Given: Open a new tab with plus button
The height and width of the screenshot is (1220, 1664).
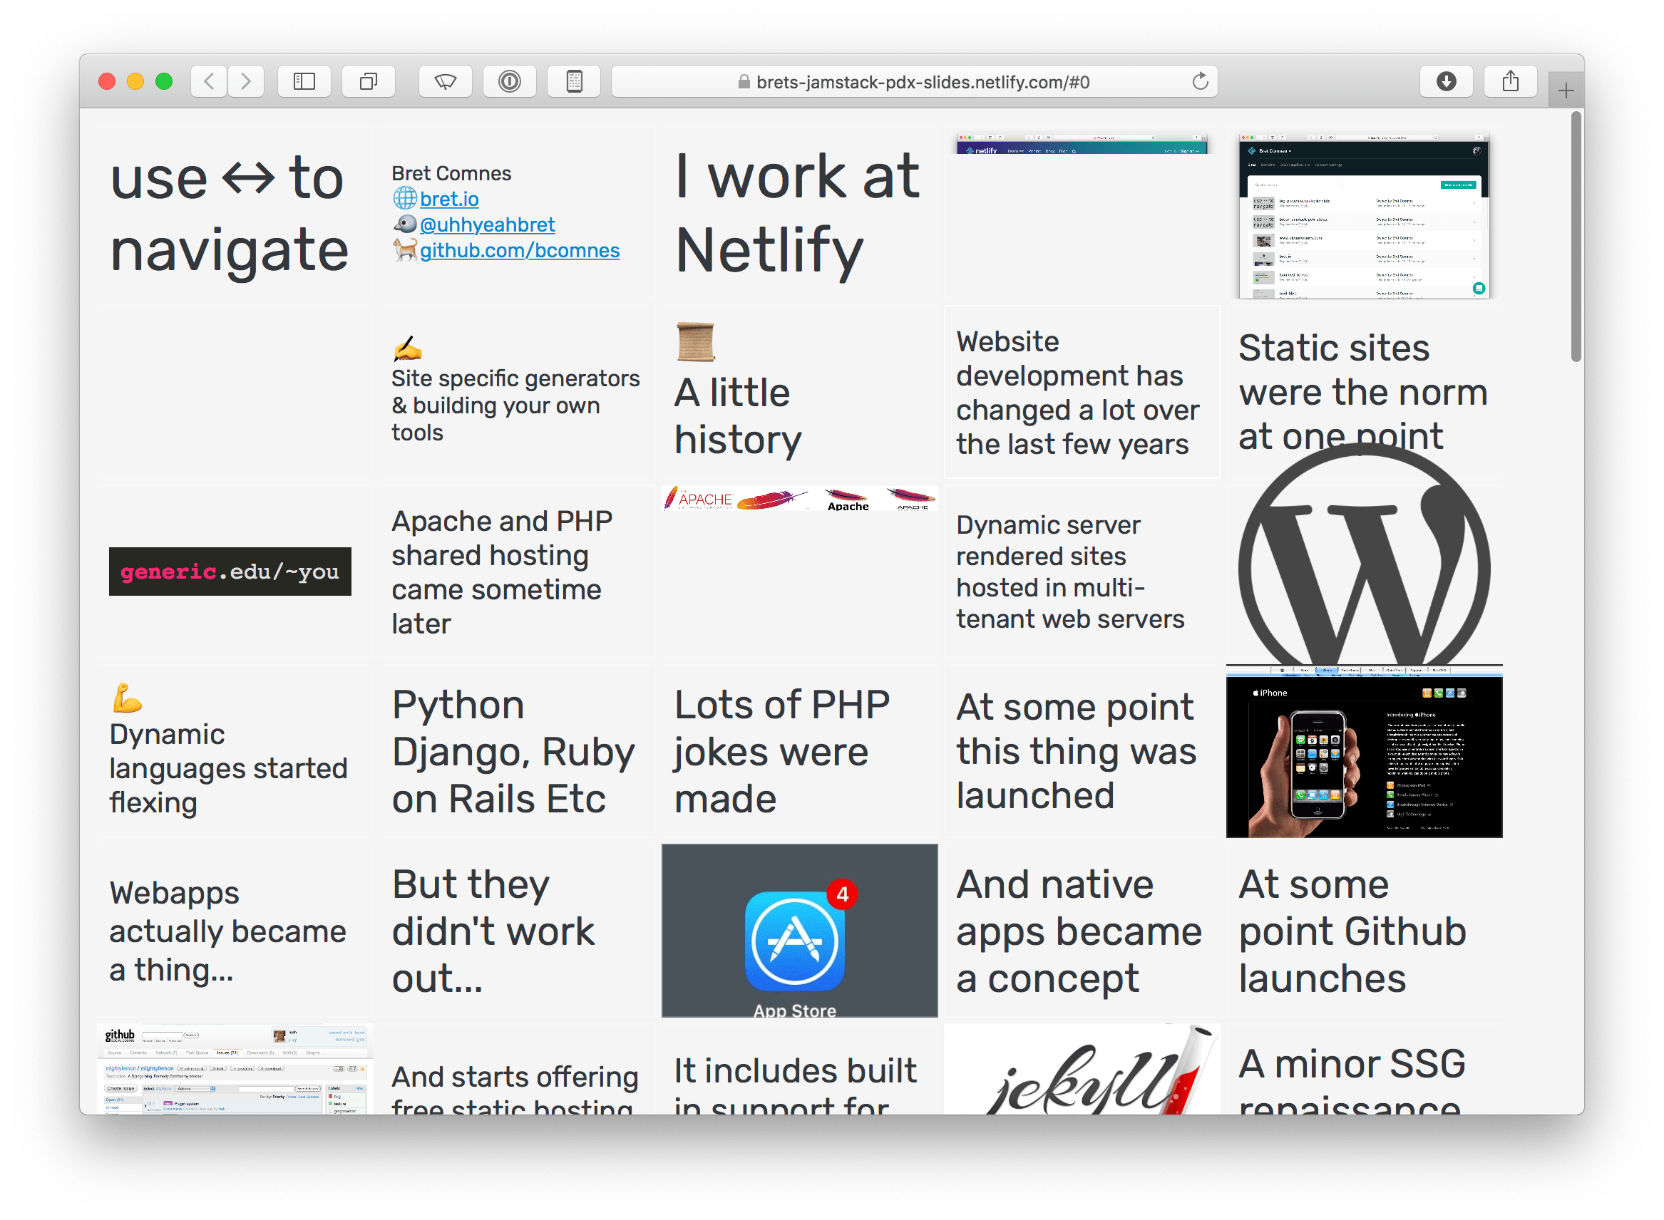Looking at the screenshot, I should pyautogui.click(x=1566, y=91).
